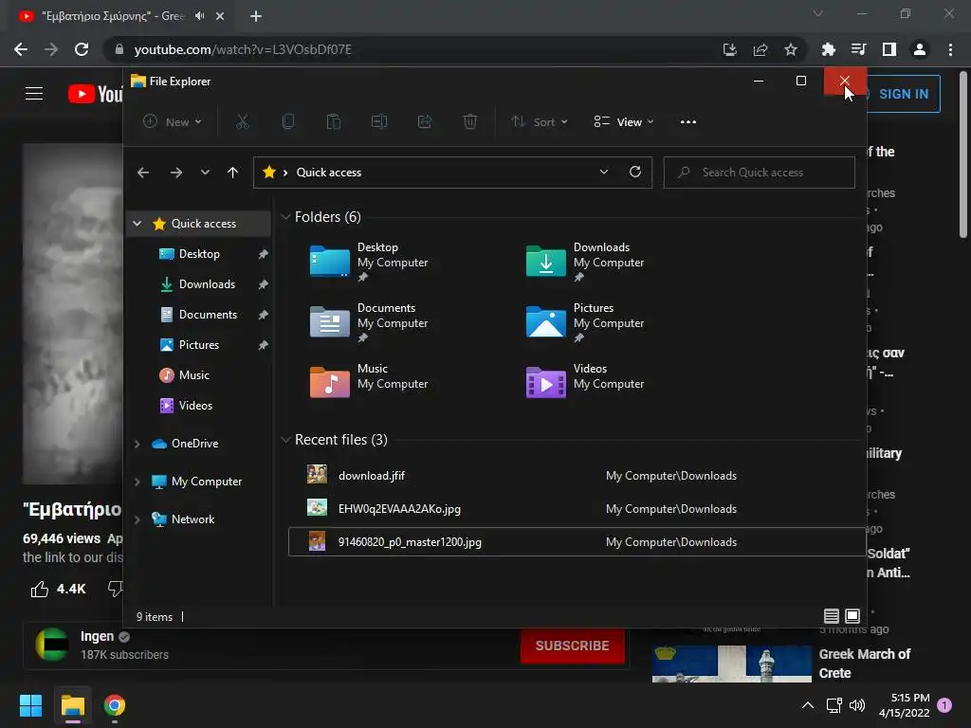Click the red SUBSCRIBE button
Image resolution: width=971 pixels, height=728 pixels.
[572, 646]
